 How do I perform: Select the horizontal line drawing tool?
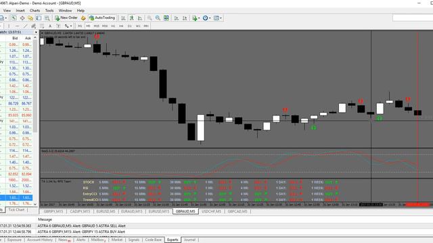17,26
